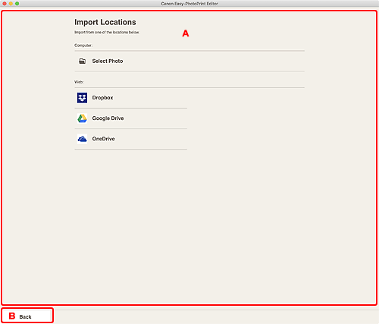
Task: Close the window with red button
Action: pyautogui.click(x=5, y=4)
